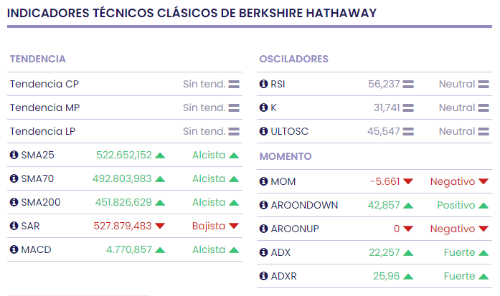
Task: Click the SAR information icon
Action: pyautogui.click(x=14, y=226)
